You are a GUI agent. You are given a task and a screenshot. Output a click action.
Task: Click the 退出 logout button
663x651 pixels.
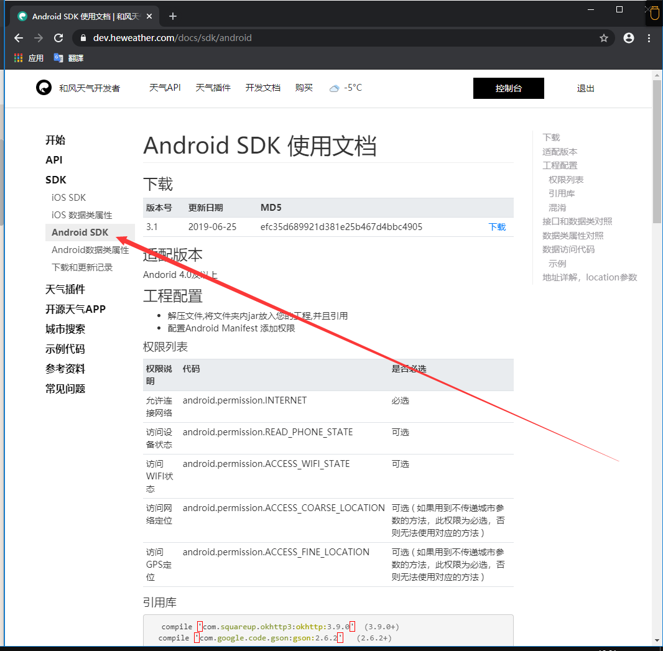(585, 88)
